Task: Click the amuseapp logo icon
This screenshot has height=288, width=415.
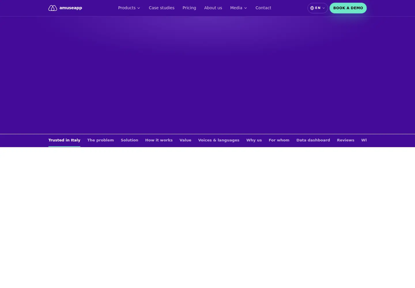Action: (x=53, y=8)
